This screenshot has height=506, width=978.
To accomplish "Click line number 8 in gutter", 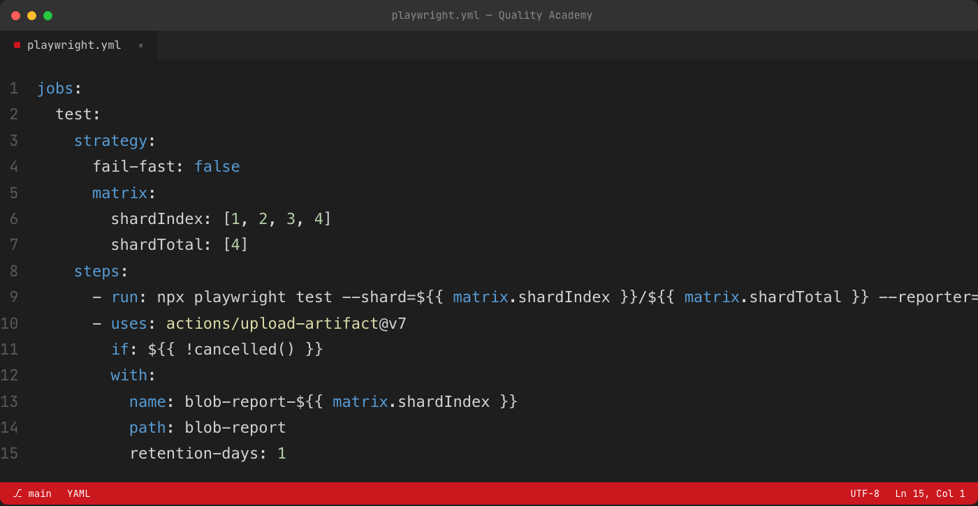I will tap(13, 271).
